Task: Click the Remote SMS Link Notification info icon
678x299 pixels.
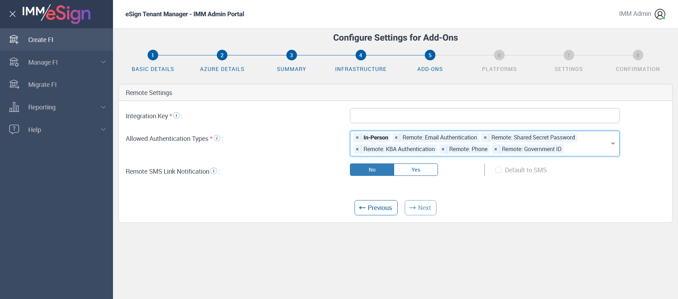Action: 214,171
